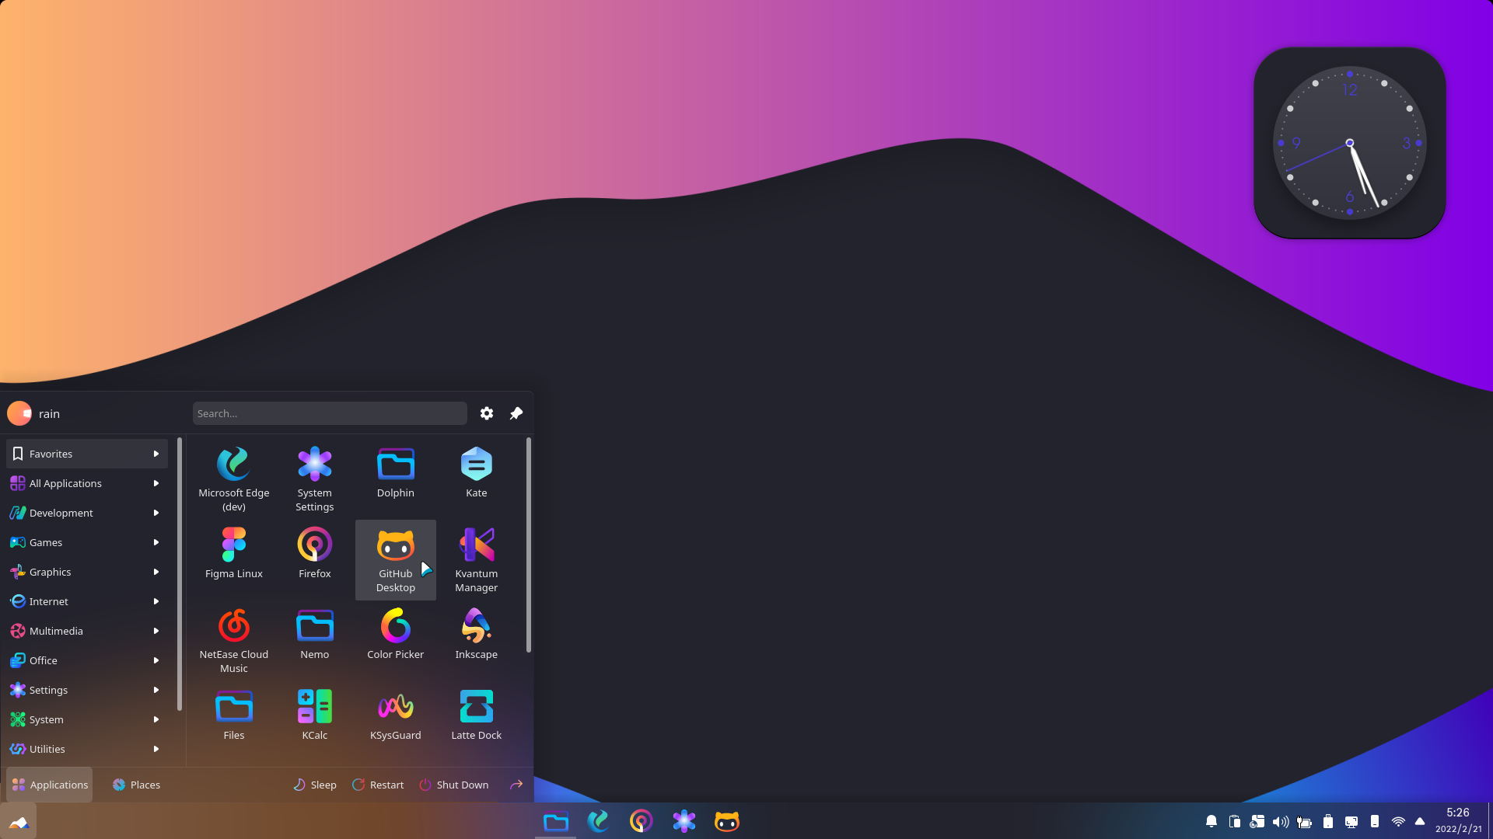1493x839 pixels.
Task: Switch to the Places tab
Action: pos(136,785)
